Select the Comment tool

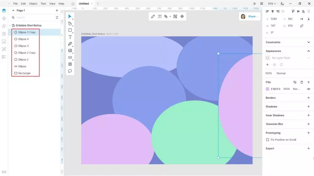70,71
